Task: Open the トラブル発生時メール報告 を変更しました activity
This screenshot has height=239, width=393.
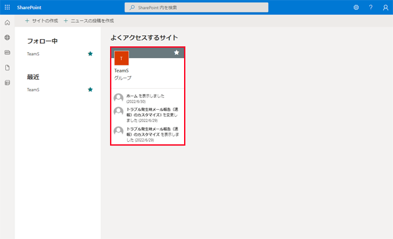Action: point(152,115)
